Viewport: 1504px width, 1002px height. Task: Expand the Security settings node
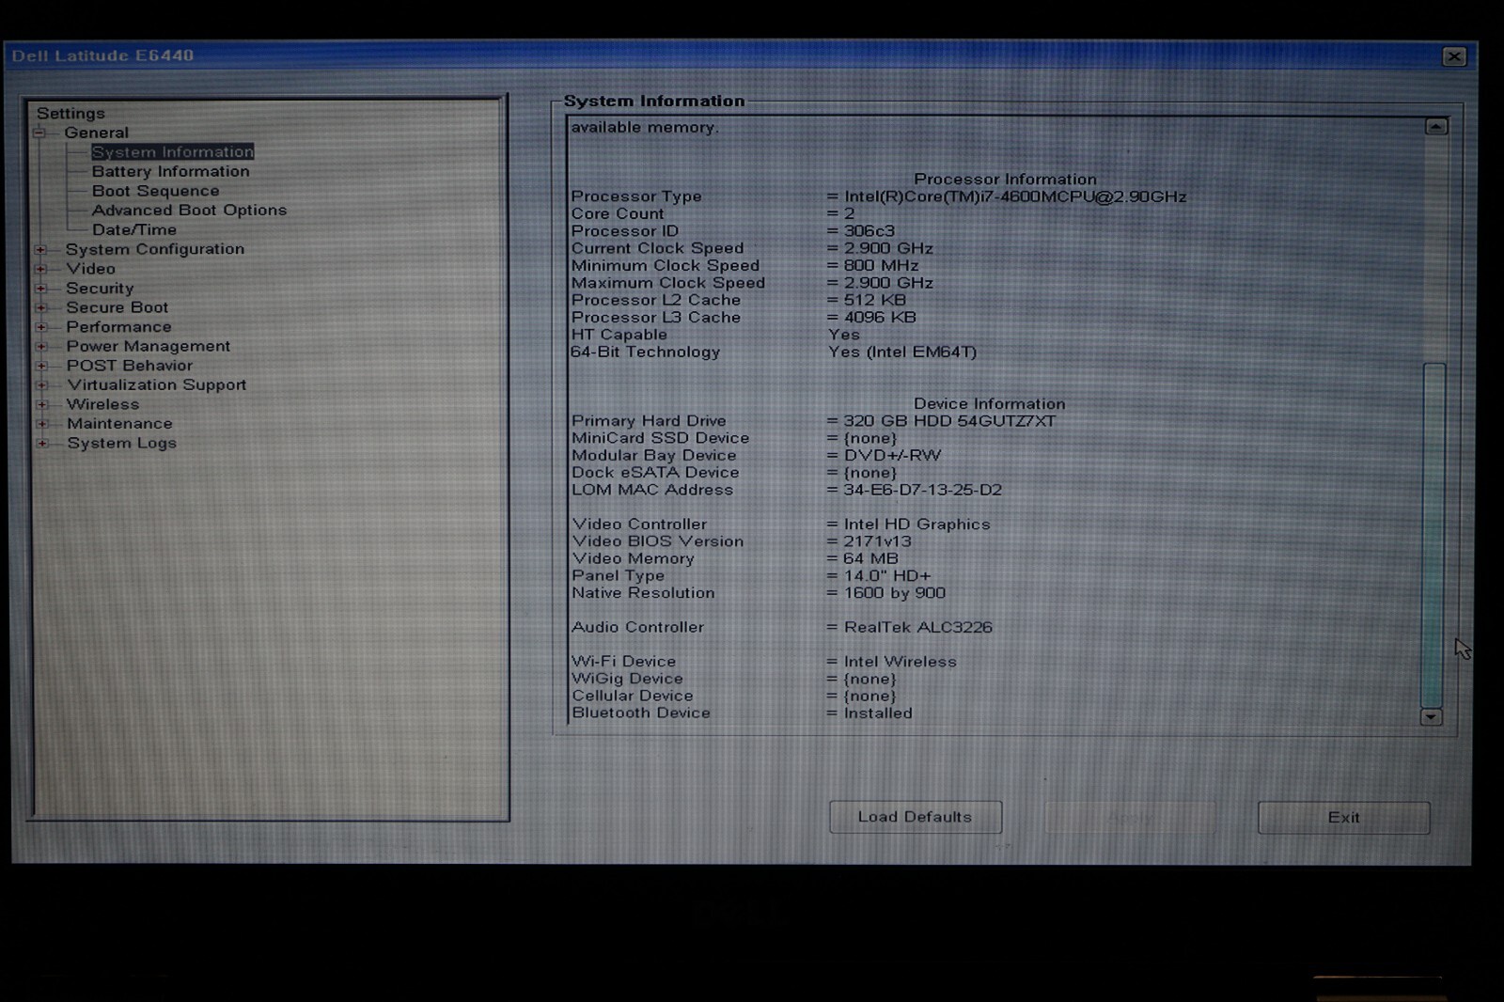click(41, 288)
